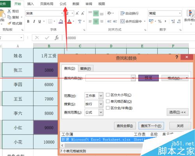The image size is (195, 156).
Task: Click the decrease indent icon
Action: click(x=109, y=21)
